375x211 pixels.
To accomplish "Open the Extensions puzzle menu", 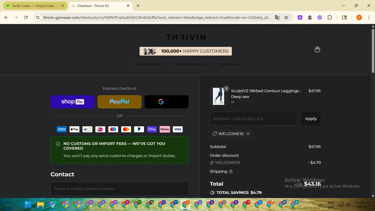I will pos(330,18).
